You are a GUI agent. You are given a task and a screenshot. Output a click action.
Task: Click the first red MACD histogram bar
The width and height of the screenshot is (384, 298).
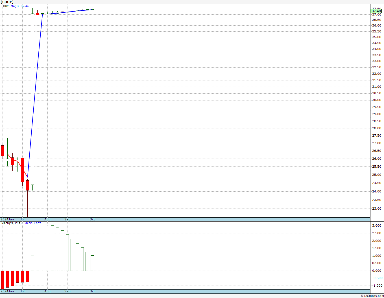coord(3,279)
